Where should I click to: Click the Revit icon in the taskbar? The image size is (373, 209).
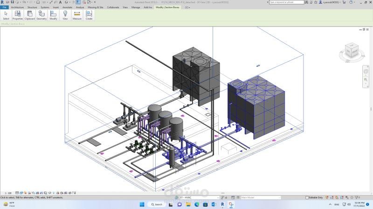[x=222, y=204]
